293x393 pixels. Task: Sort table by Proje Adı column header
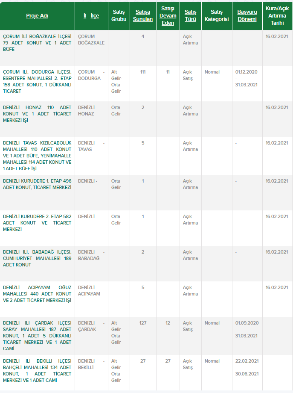point(37,16)
